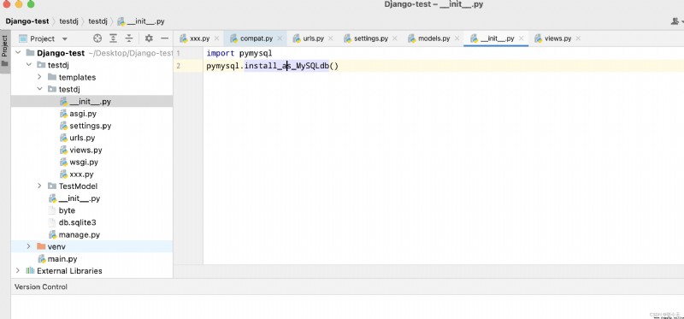Hide the Project panel with minus icon
684x319 pixels.
(164, 38)
